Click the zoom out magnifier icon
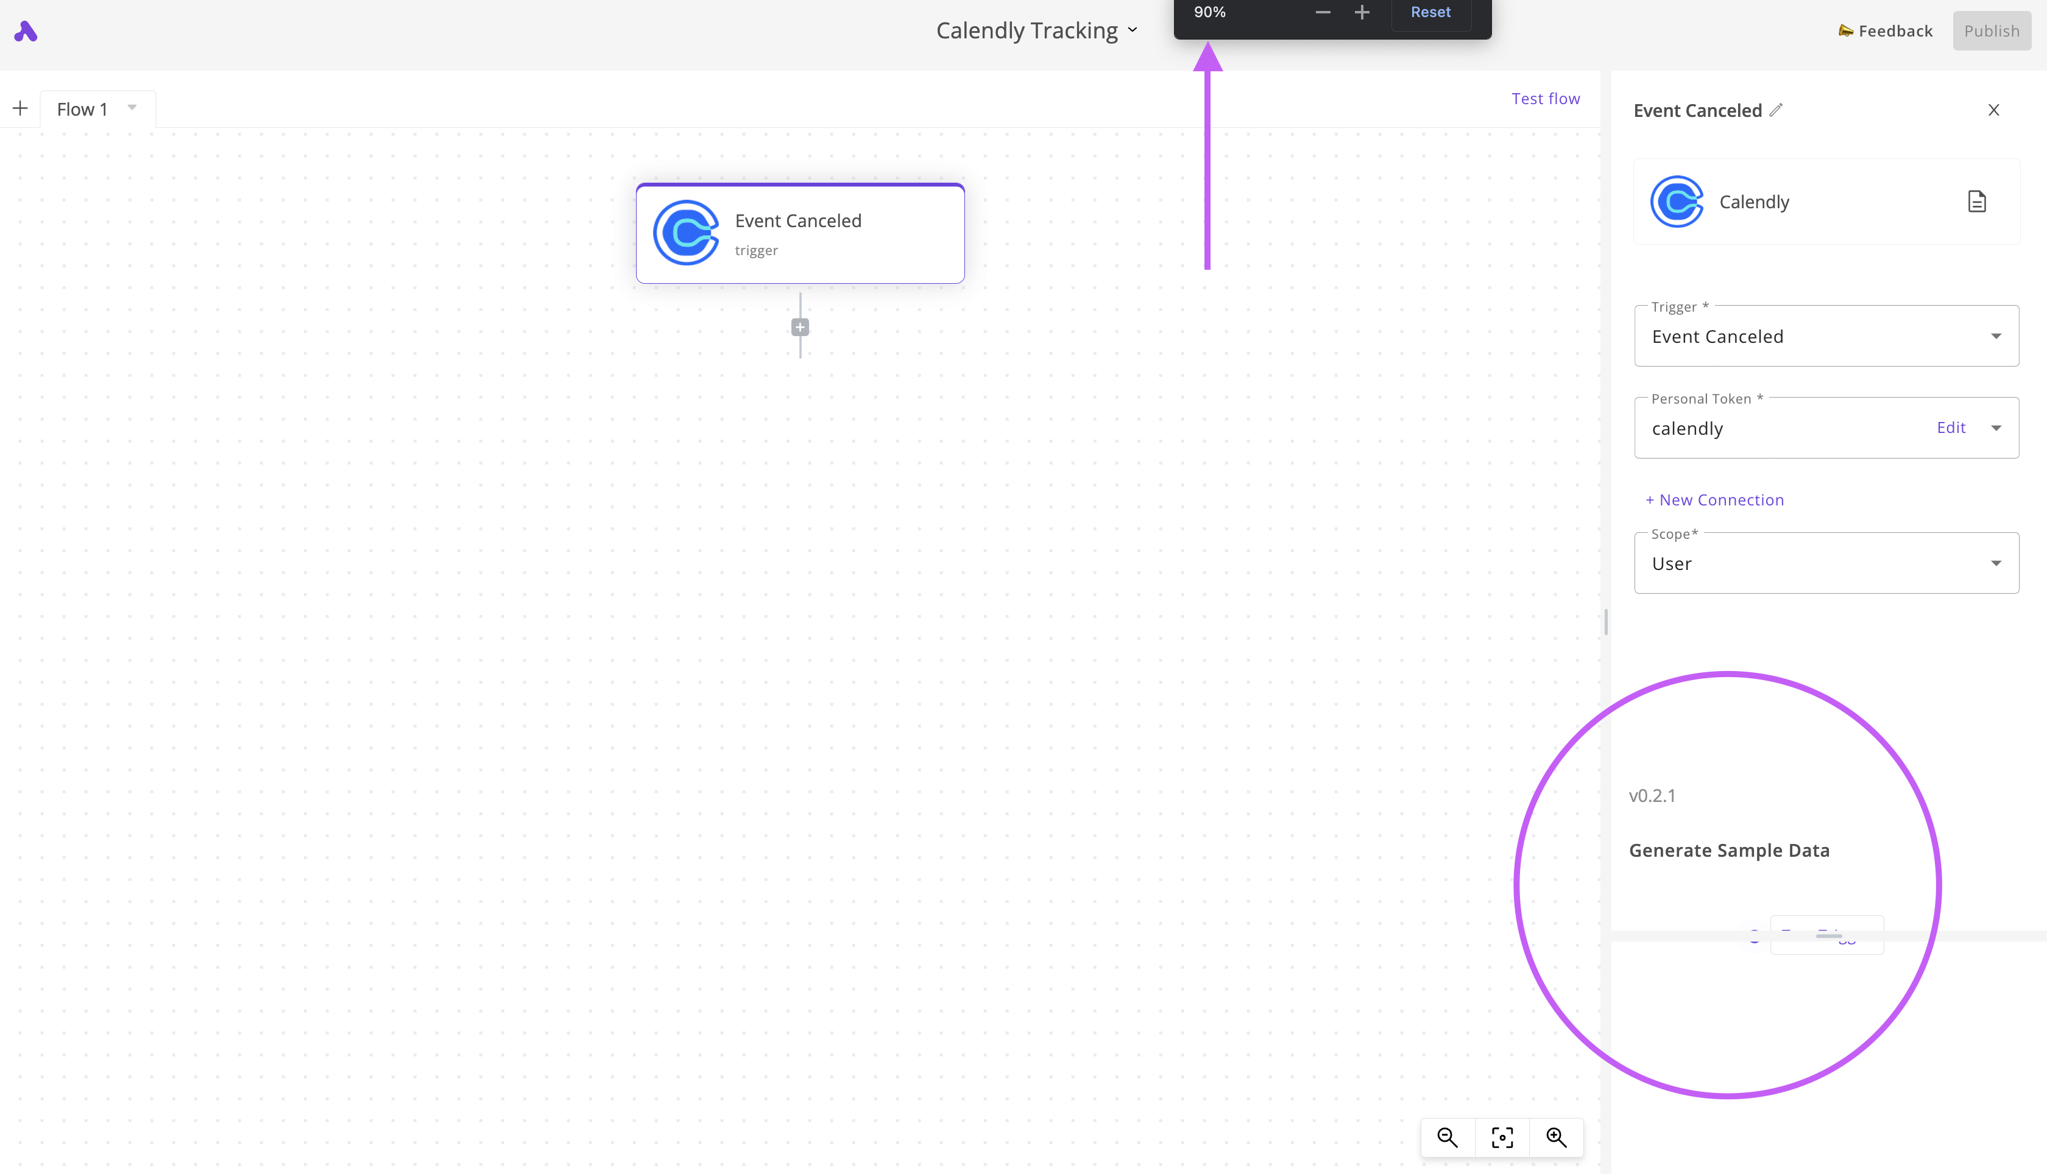Screen dimensions: 2047x1174 (1447, 1137)
